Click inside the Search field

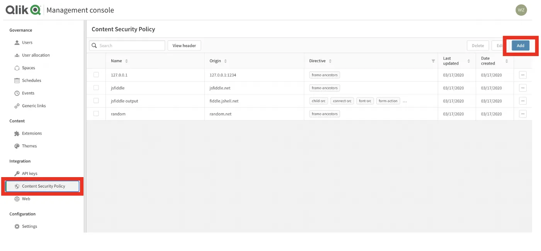pos(128,45)
